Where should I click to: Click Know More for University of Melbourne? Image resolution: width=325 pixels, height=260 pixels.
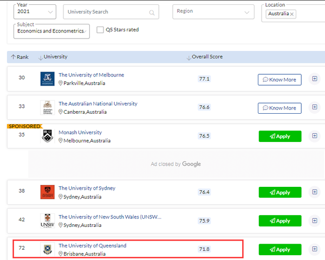click(279, 80)
